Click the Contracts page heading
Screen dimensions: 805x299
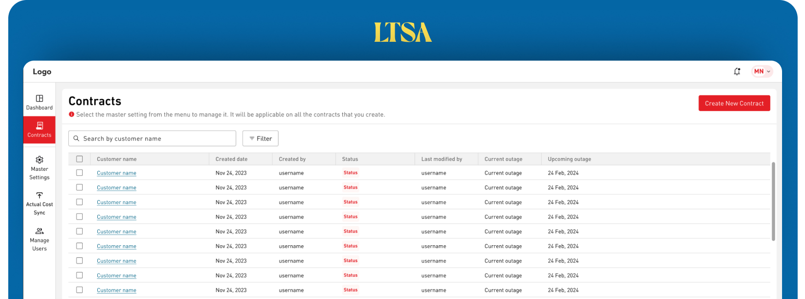coord(95,101)
